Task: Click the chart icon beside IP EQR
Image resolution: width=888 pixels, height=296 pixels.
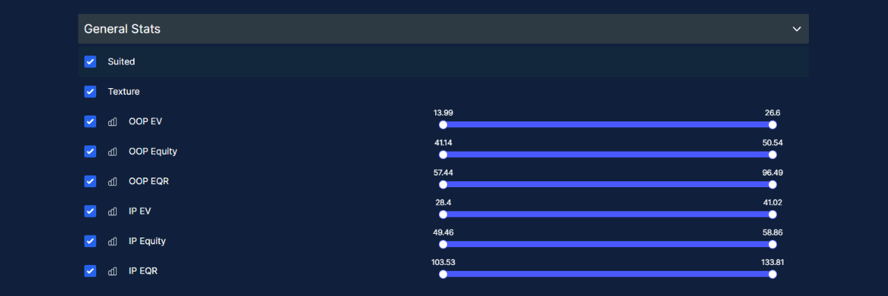Action: [113, 271]
